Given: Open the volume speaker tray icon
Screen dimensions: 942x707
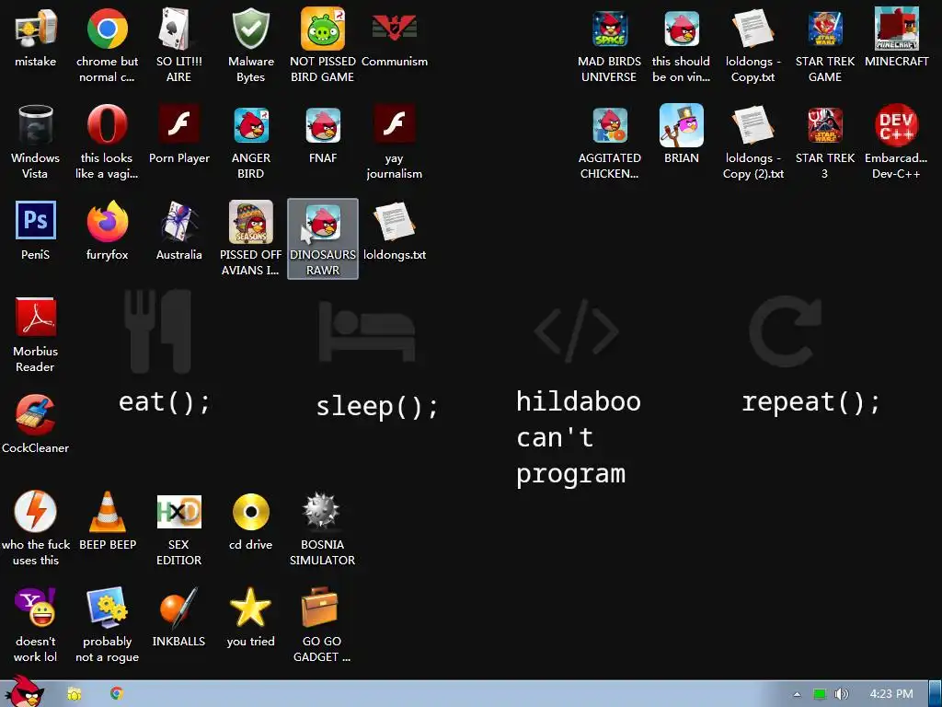Looking at the screenshot, I should [x=842, y=694].
